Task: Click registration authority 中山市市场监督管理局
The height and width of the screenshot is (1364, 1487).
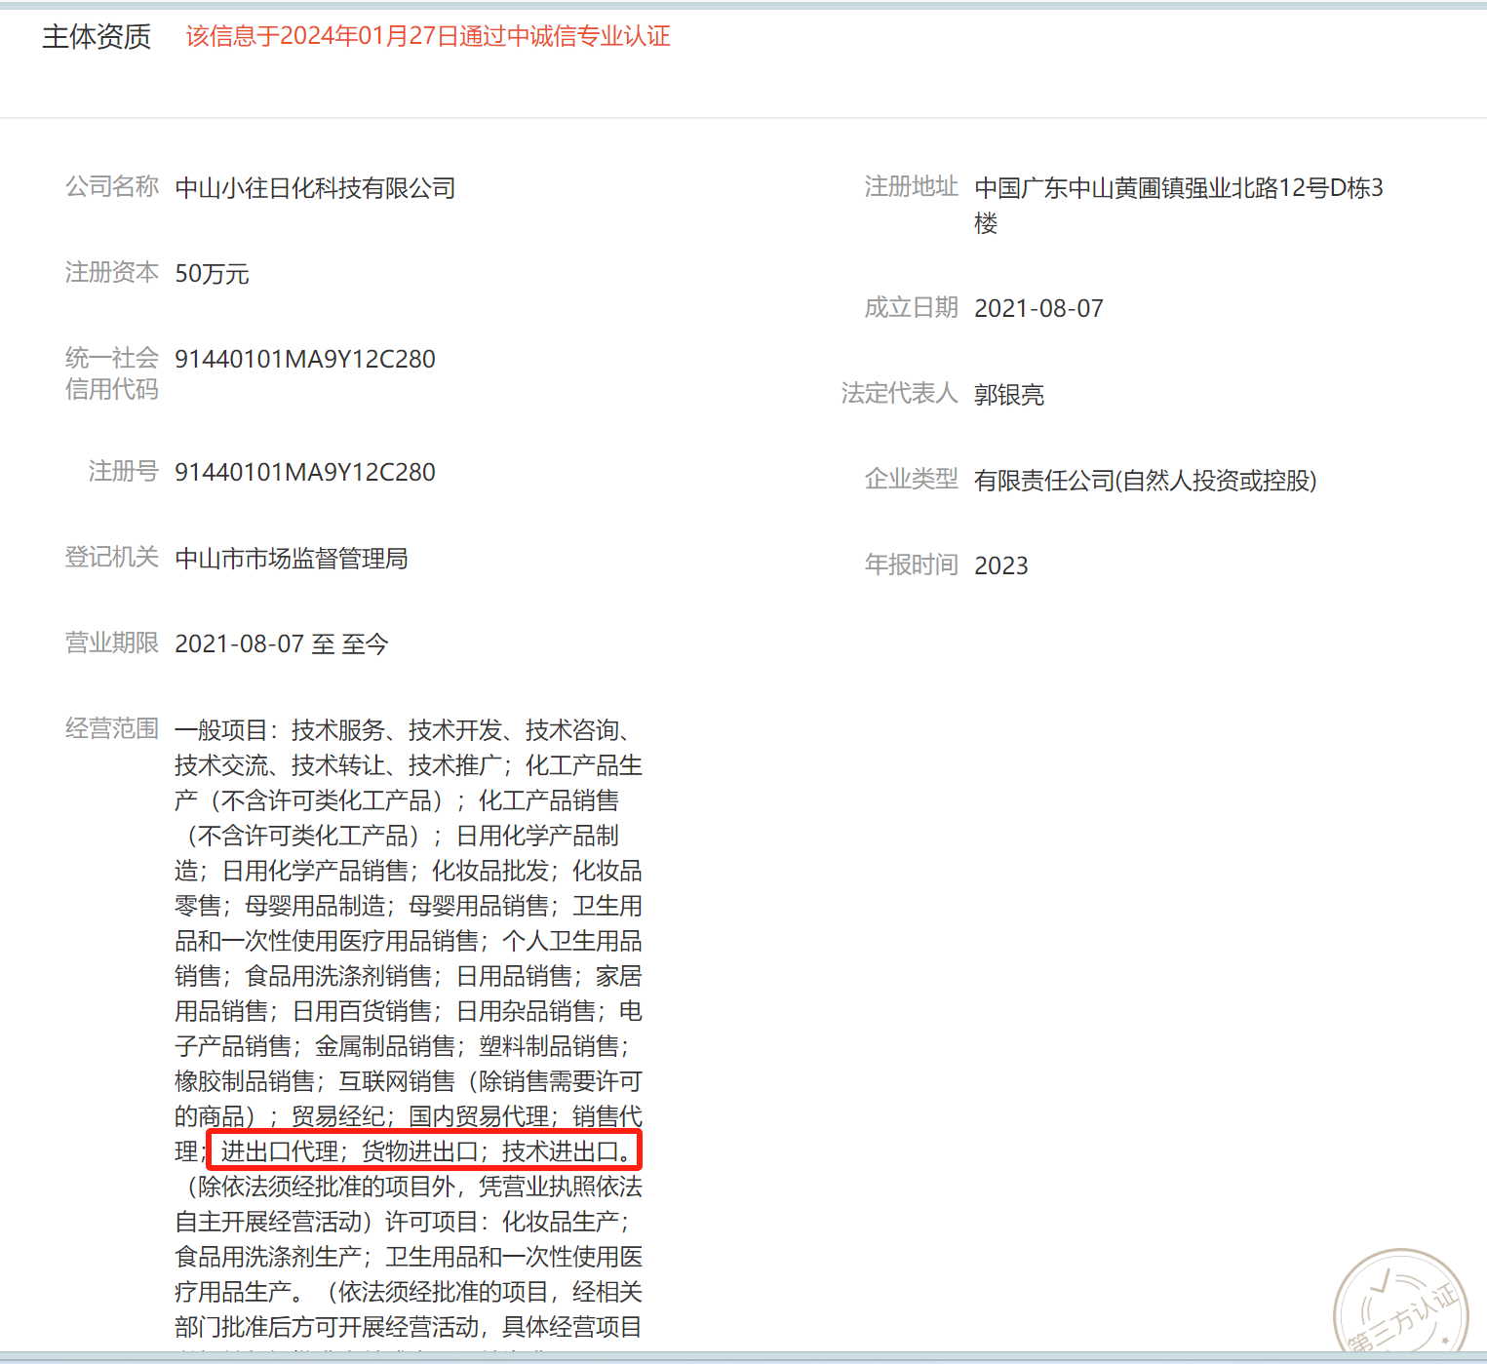Action: pyautogui.click(x=292, y=559)
